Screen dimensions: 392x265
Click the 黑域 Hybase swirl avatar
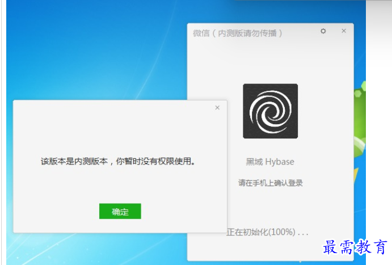coord(270,111)
